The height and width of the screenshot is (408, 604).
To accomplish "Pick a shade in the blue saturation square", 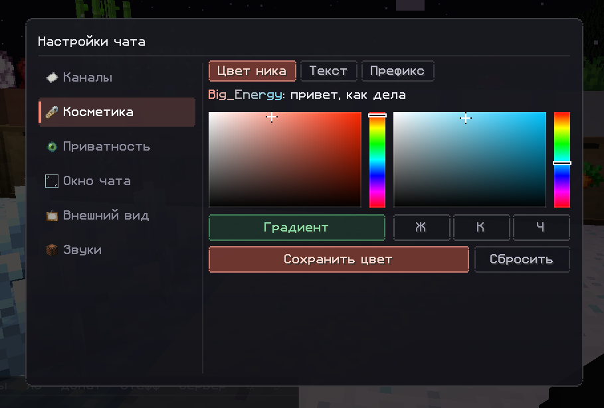I will tap(470, 160).
